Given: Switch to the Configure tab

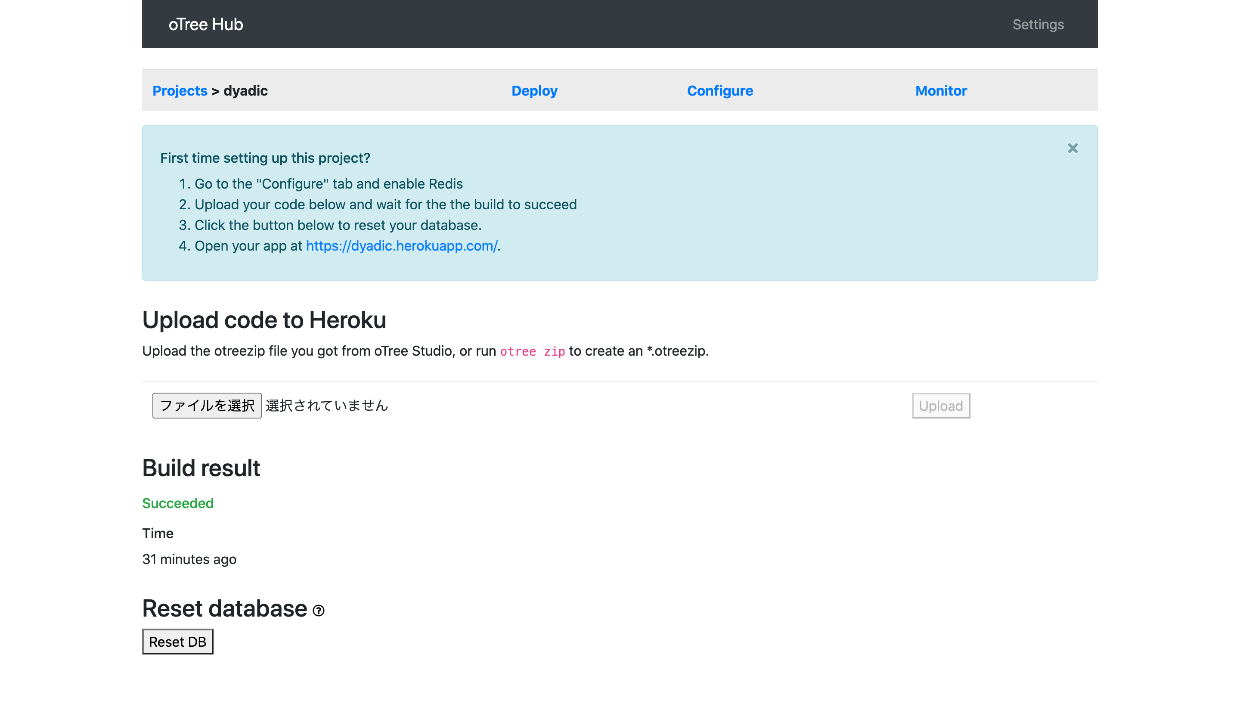Looking at the screenshot, I should [x=719, y=91].
